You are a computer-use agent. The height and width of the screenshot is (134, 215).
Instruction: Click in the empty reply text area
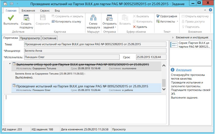tap(85, 108)
